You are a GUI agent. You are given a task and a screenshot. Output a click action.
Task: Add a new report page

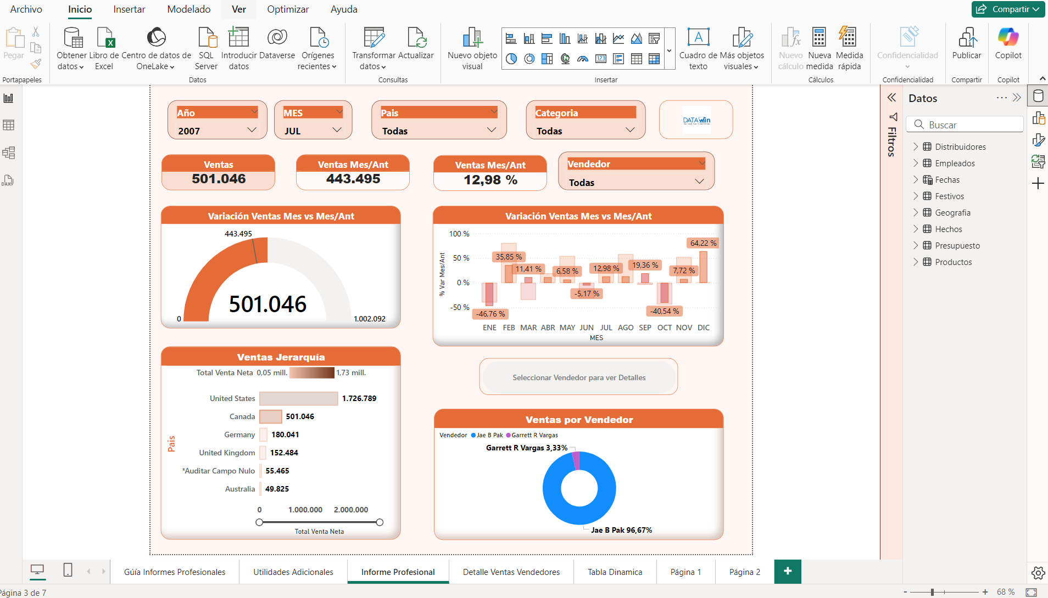coord(788,571)
